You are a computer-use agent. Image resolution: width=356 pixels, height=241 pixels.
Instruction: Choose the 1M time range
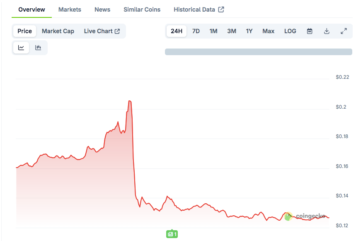[x=213, y=31]
